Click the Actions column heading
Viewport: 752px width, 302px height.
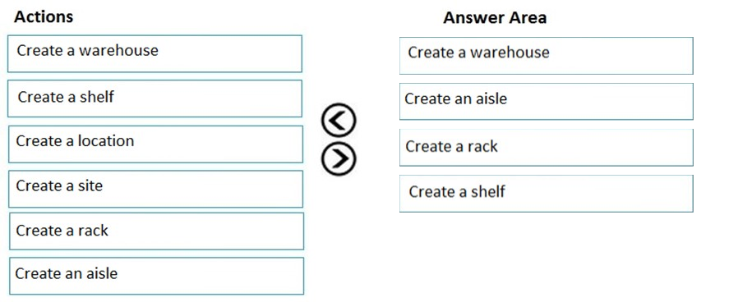pos(44,16)
